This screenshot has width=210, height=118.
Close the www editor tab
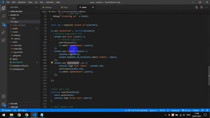point(93,7)
